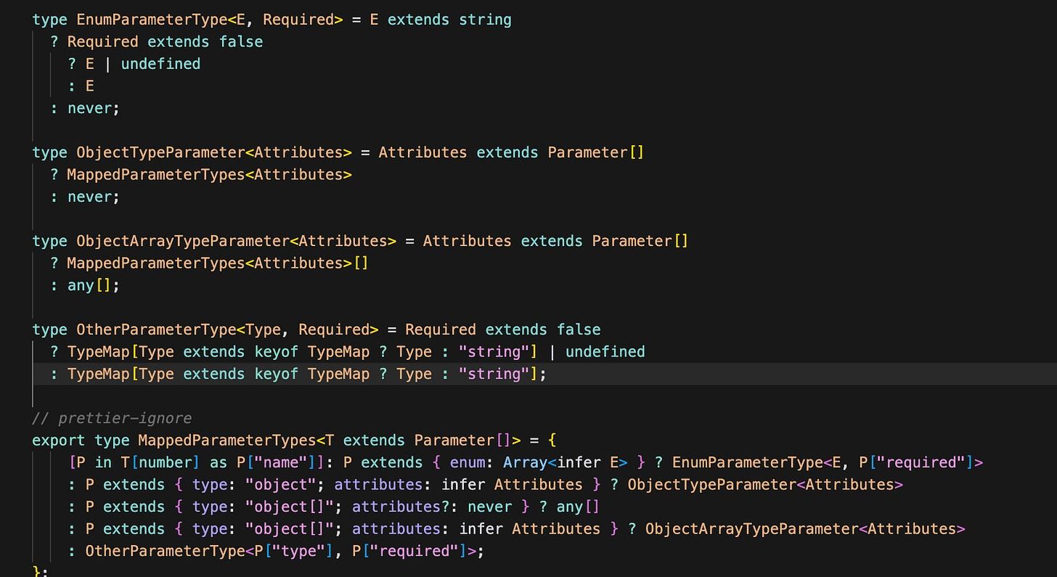This screenshot has width=1057, height=577.
Task: Click "ObjectTypeParameter<Attributes>" in the mapped type body
Action: (765, 485)
